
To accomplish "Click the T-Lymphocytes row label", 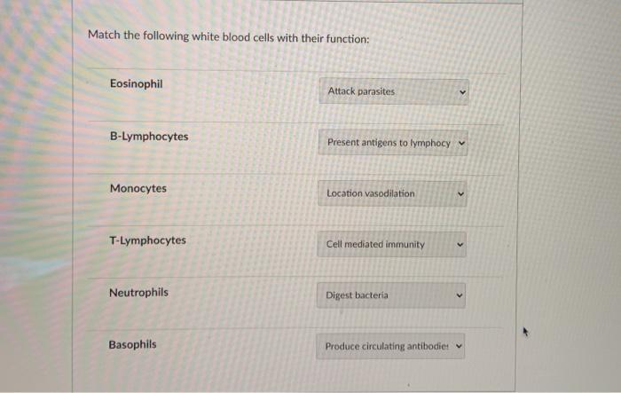I will pos(148,240).
